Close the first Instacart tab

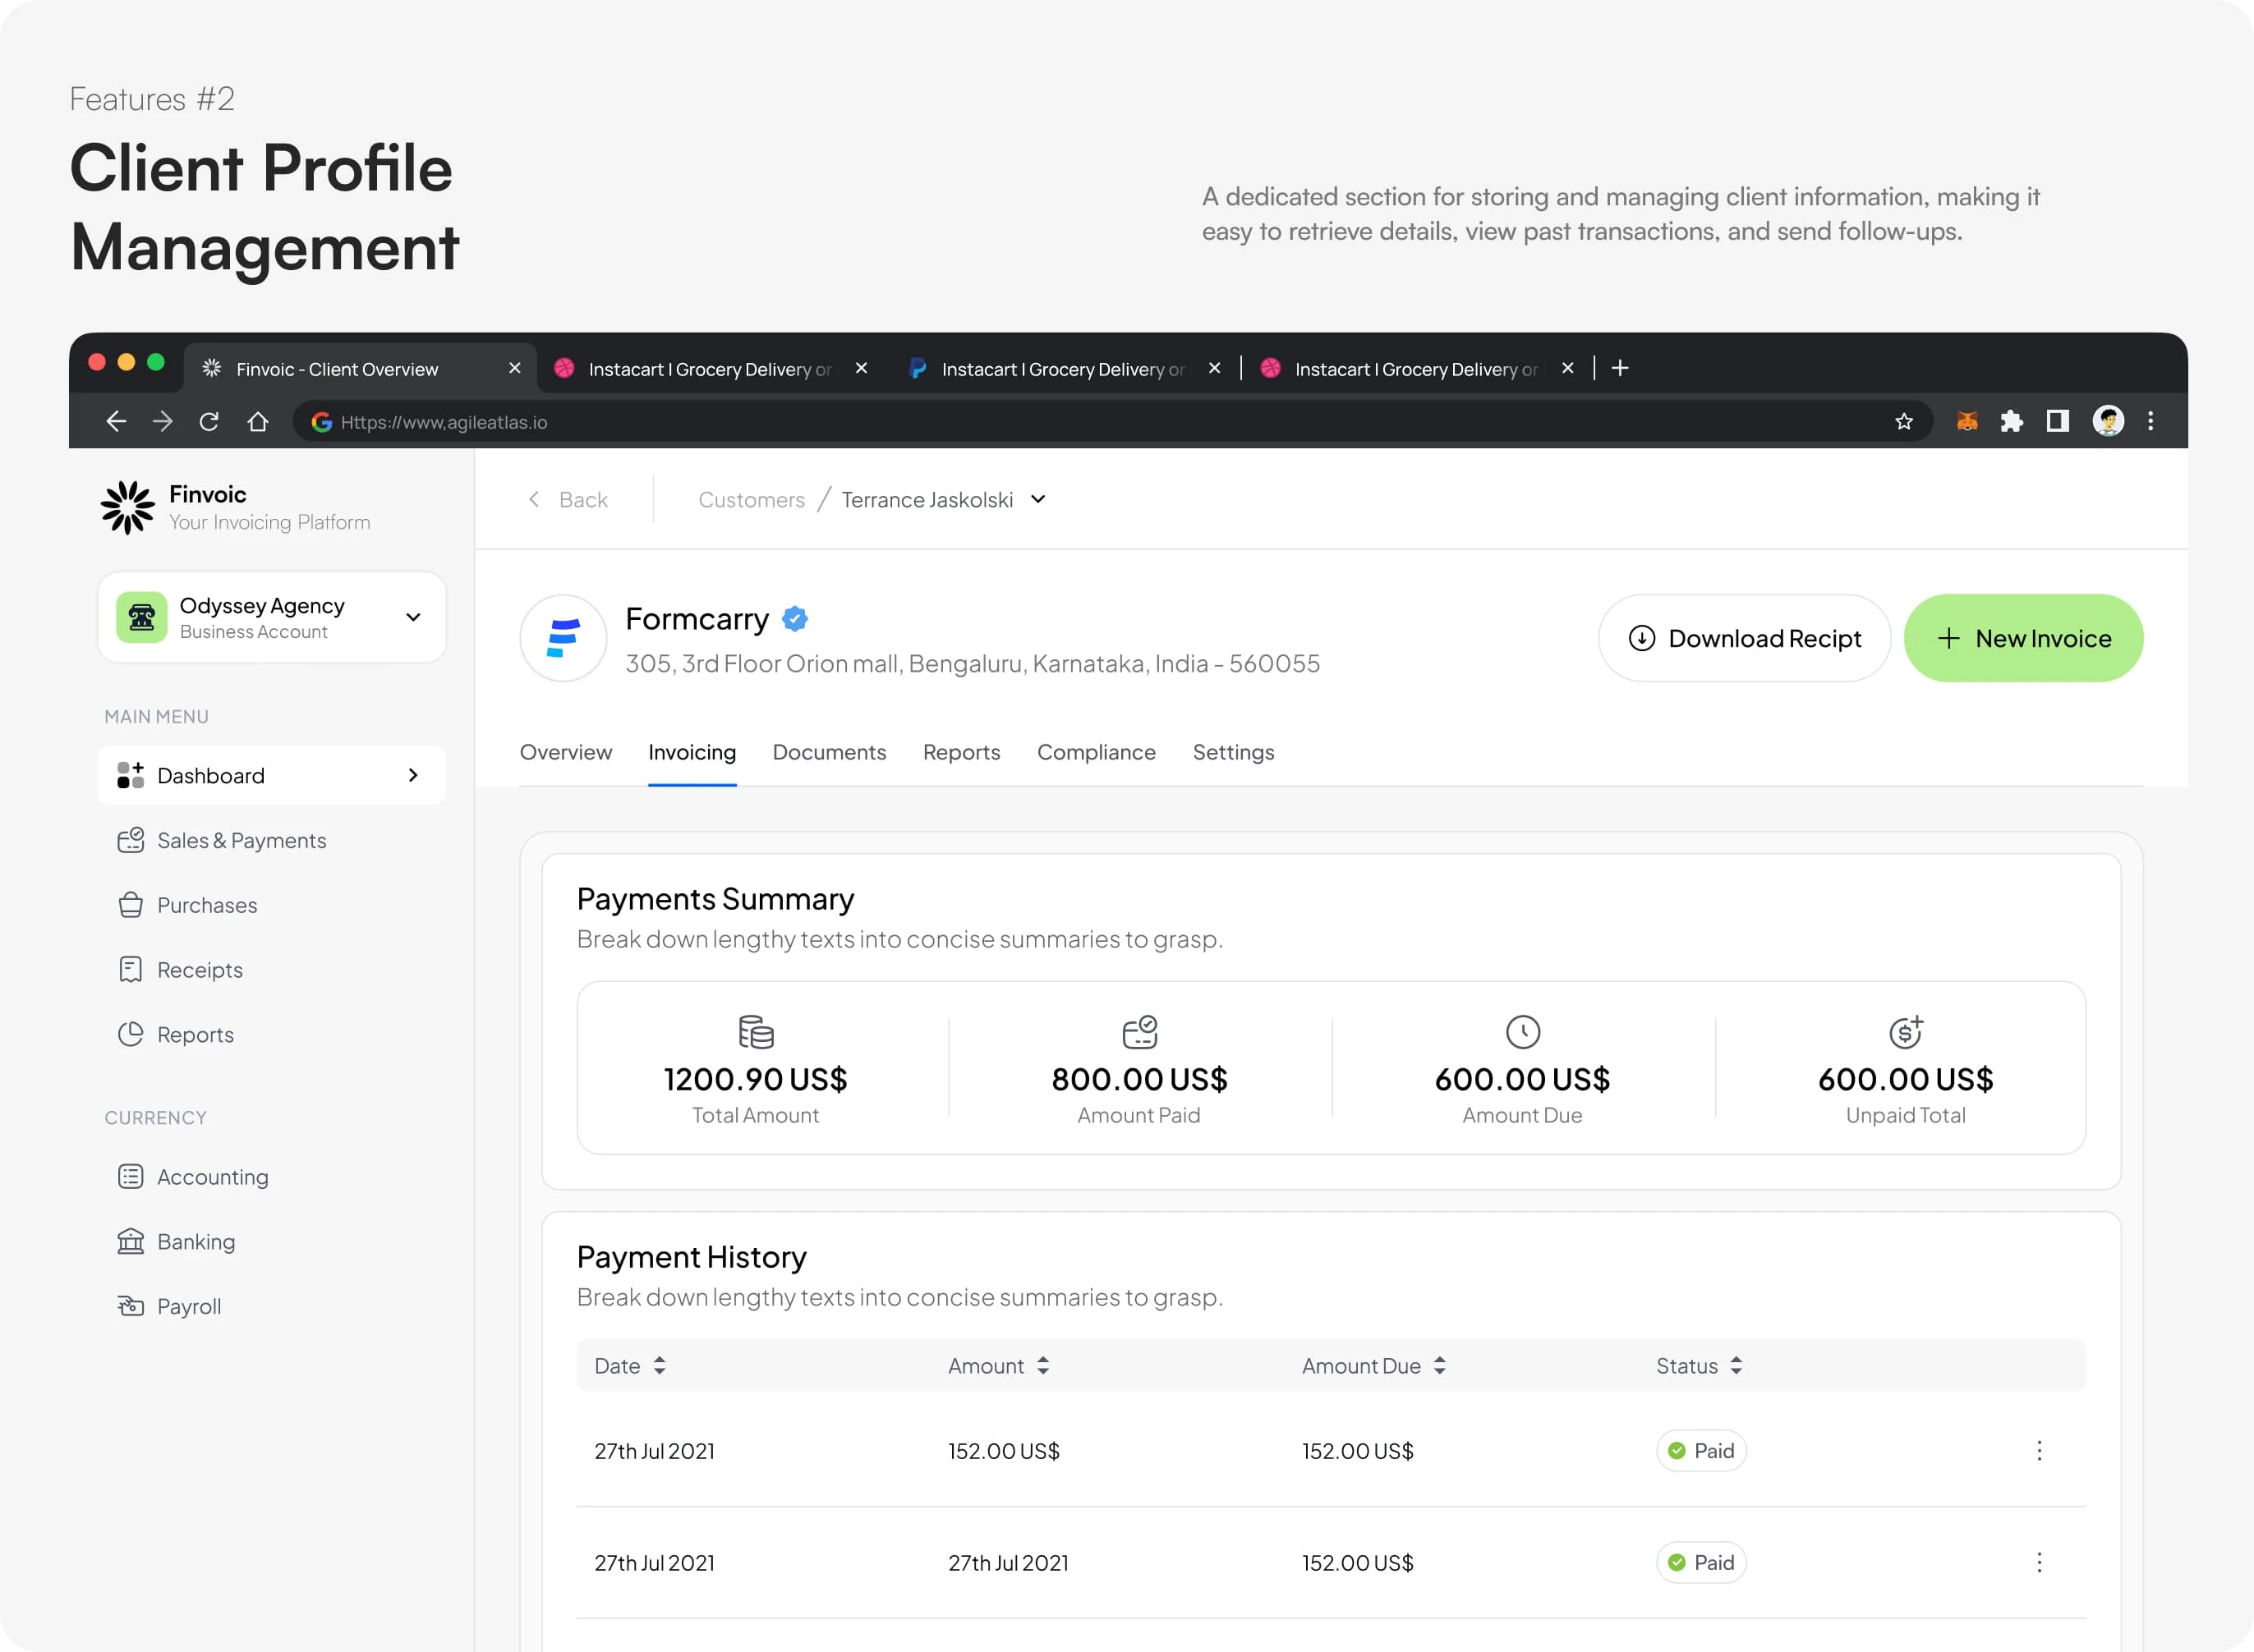860,368
